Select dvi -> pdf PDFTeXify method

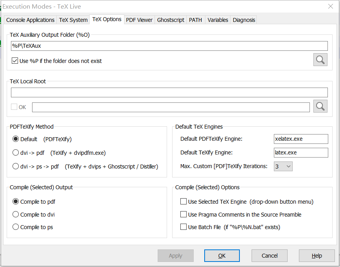[x=16, y=152]
